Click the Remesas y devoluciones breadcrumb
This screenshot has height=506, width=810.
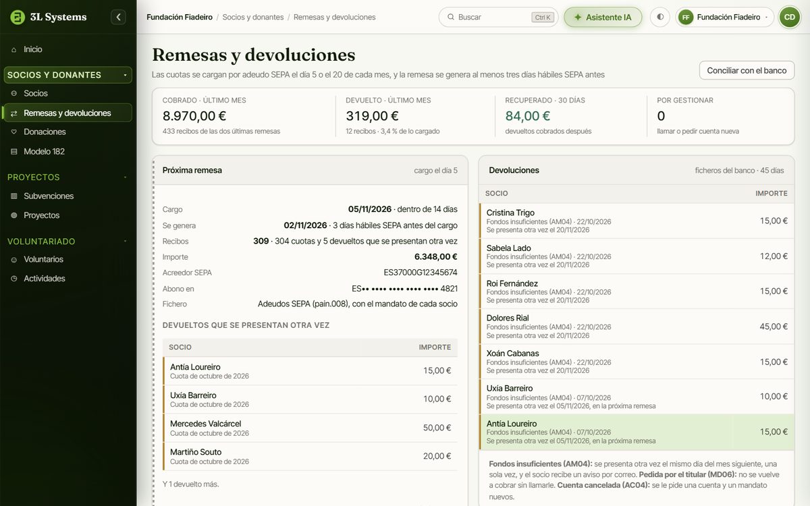(335, 17)
